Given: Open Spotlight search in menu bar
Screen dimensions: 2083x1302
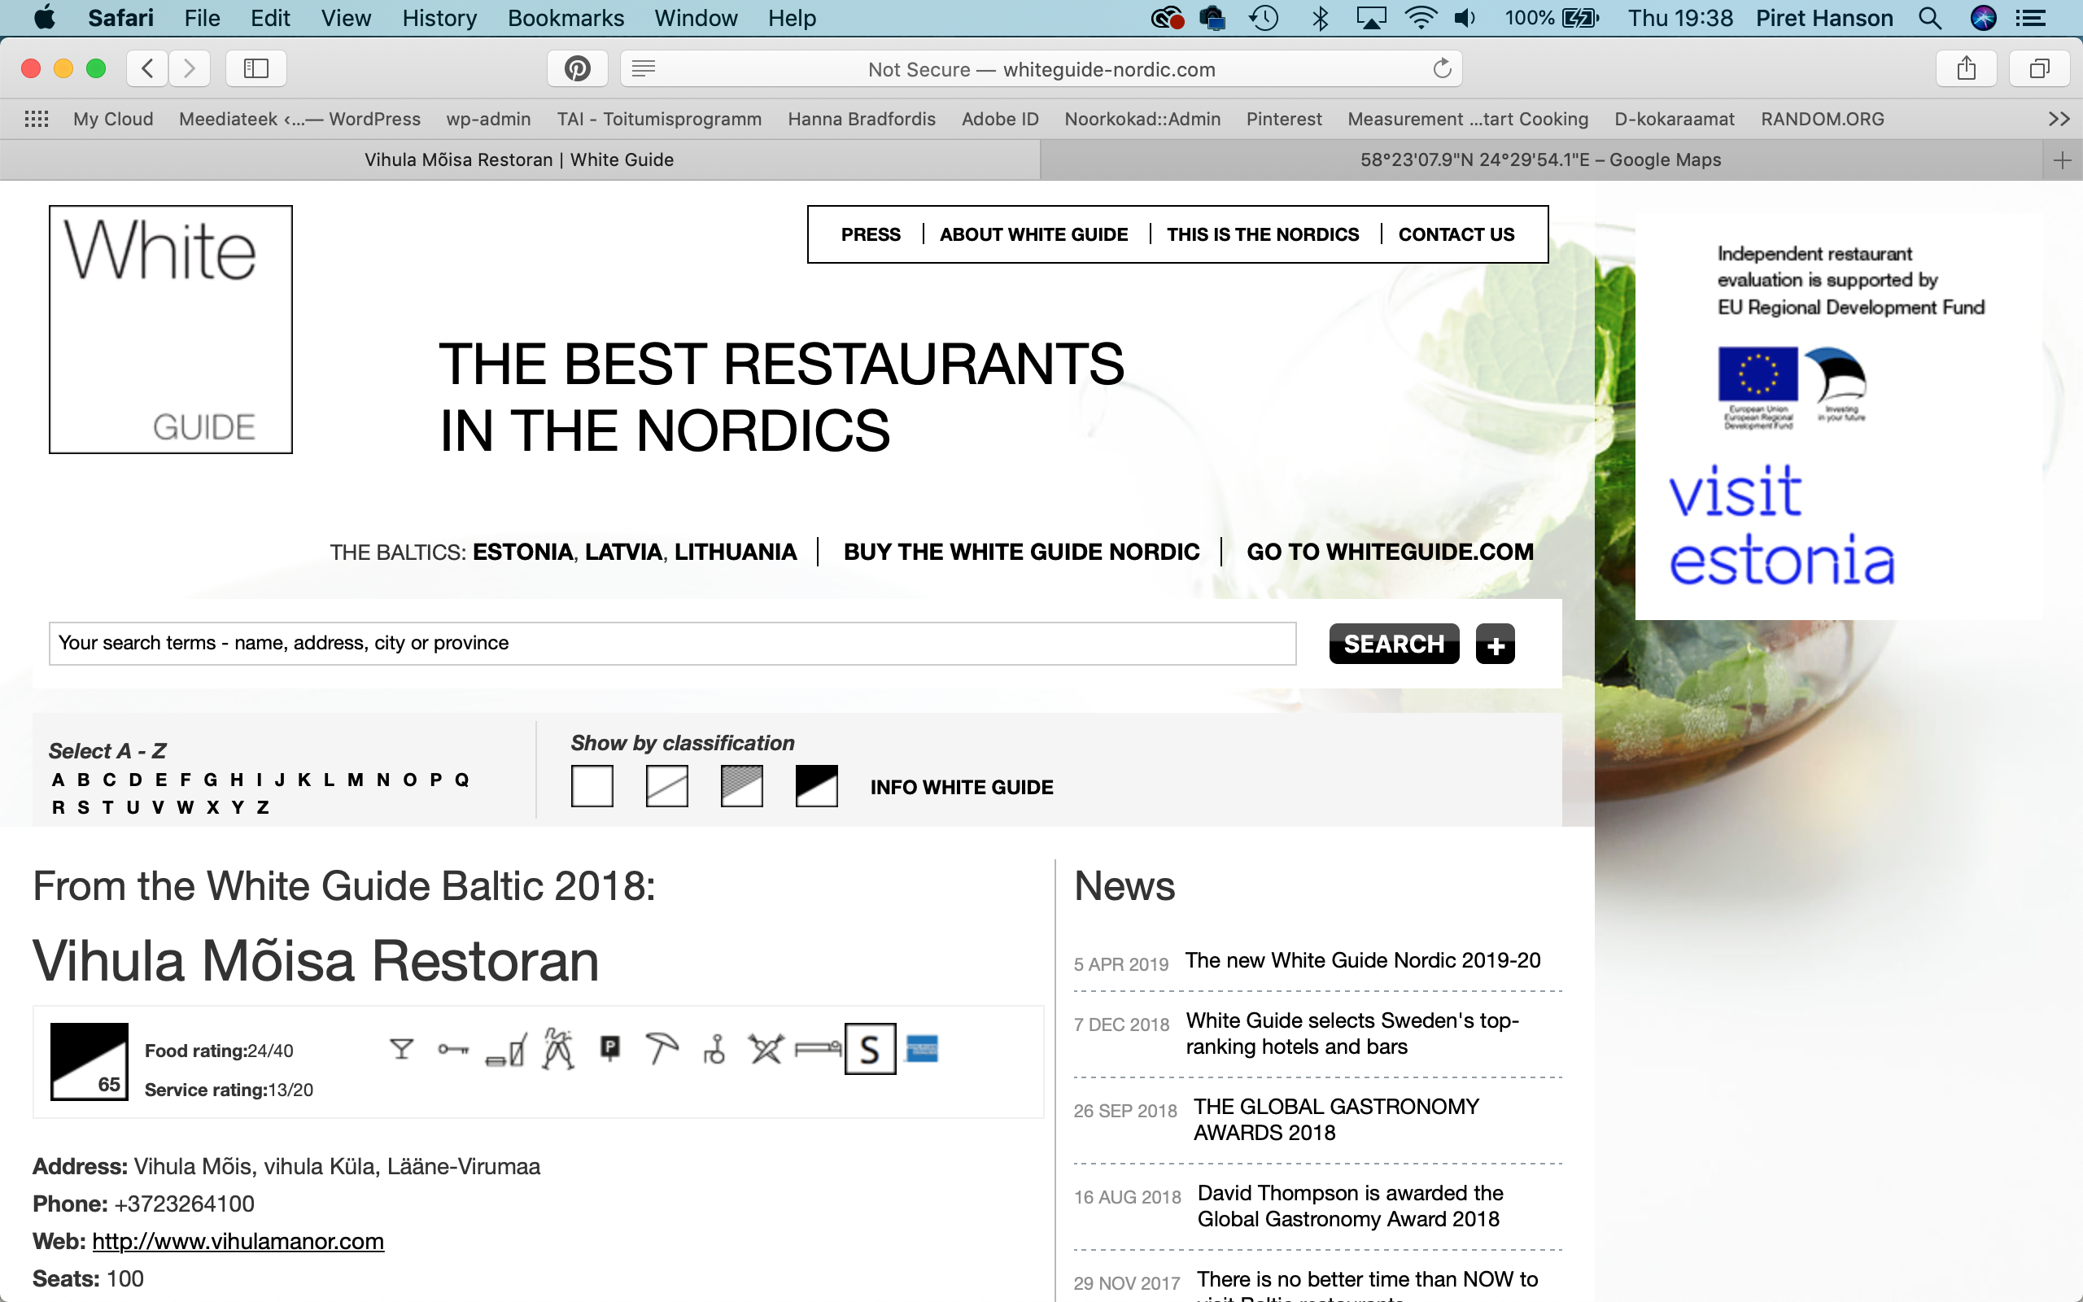Looking at the screenshot, I should click(1930, 18).
